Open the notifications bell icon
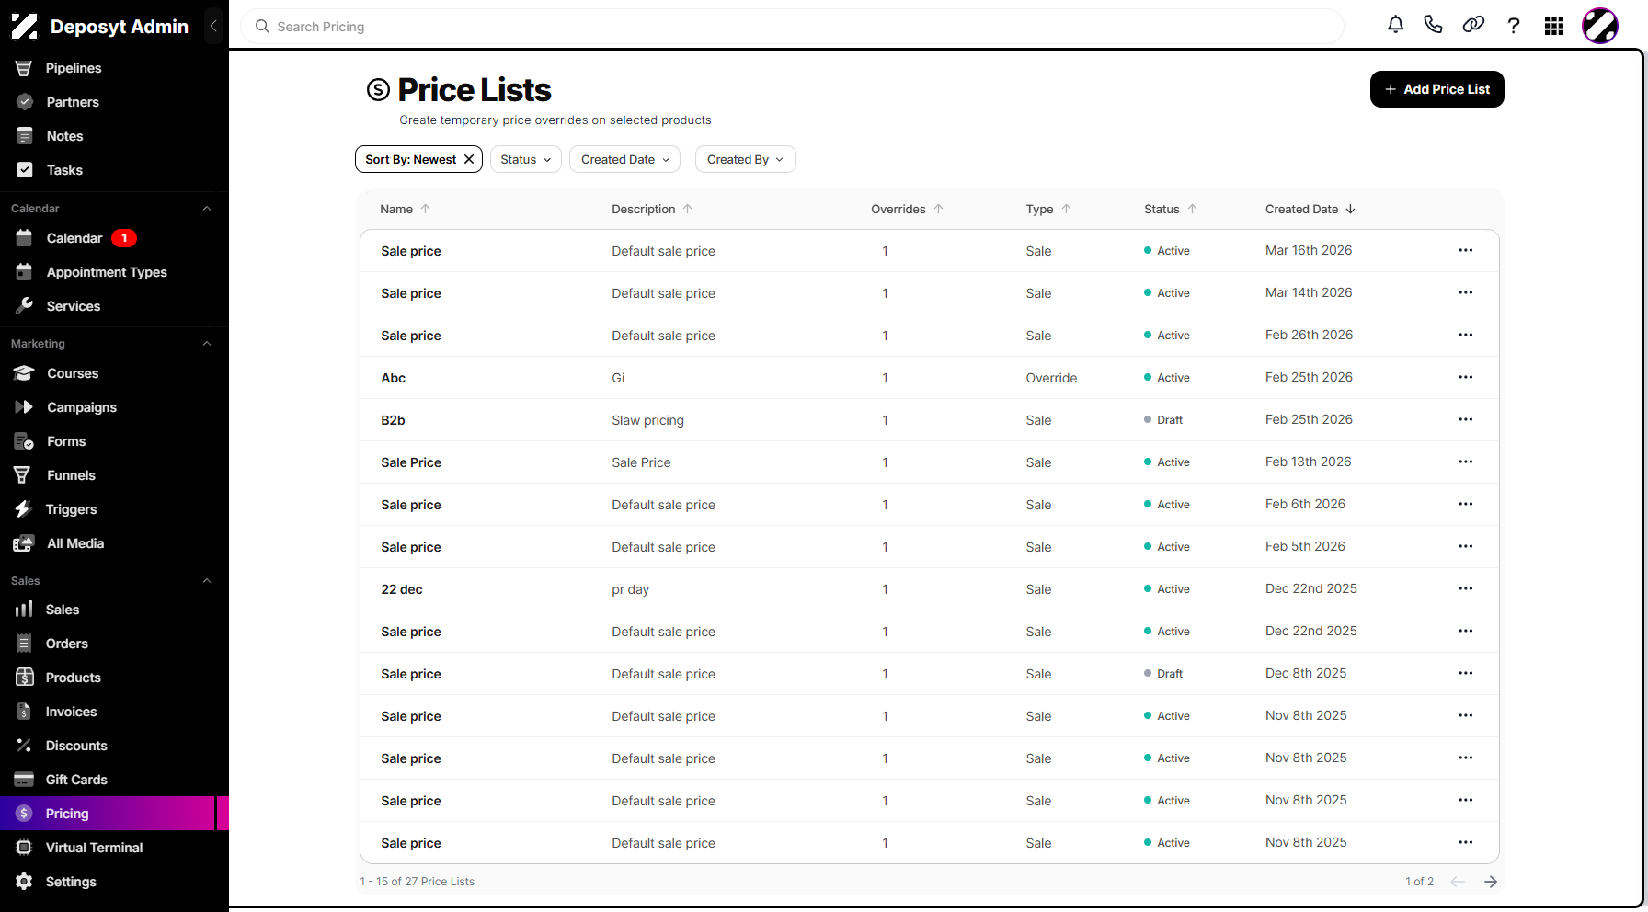This screenshot has height=912, width=1648. 1395,25
